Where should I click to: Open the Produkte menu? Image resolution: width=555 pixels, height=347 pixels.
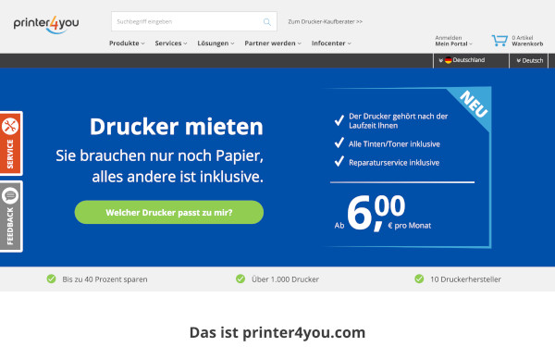point(127,43)
